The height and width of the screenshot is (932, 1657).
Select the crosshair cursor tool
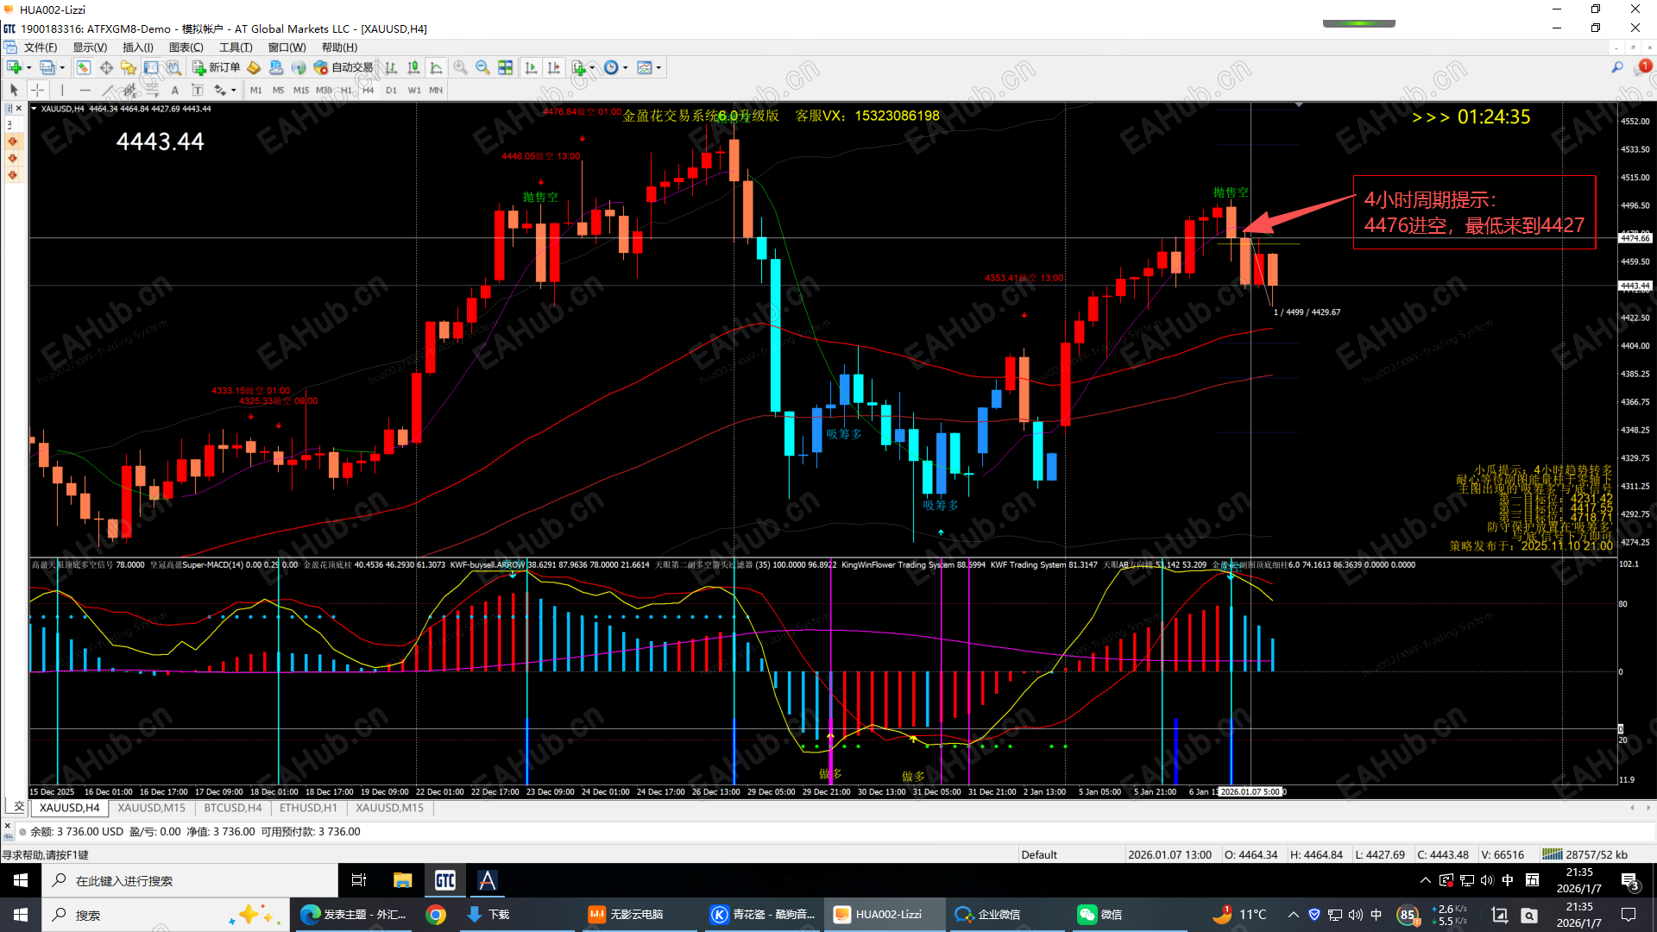pos(37,90)
